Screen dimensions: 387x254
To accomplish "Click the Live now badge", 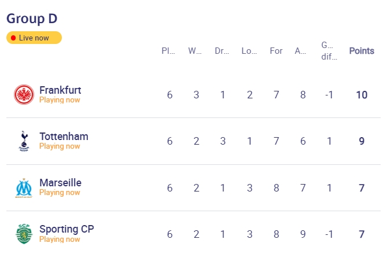I will (x=34, y=38).
